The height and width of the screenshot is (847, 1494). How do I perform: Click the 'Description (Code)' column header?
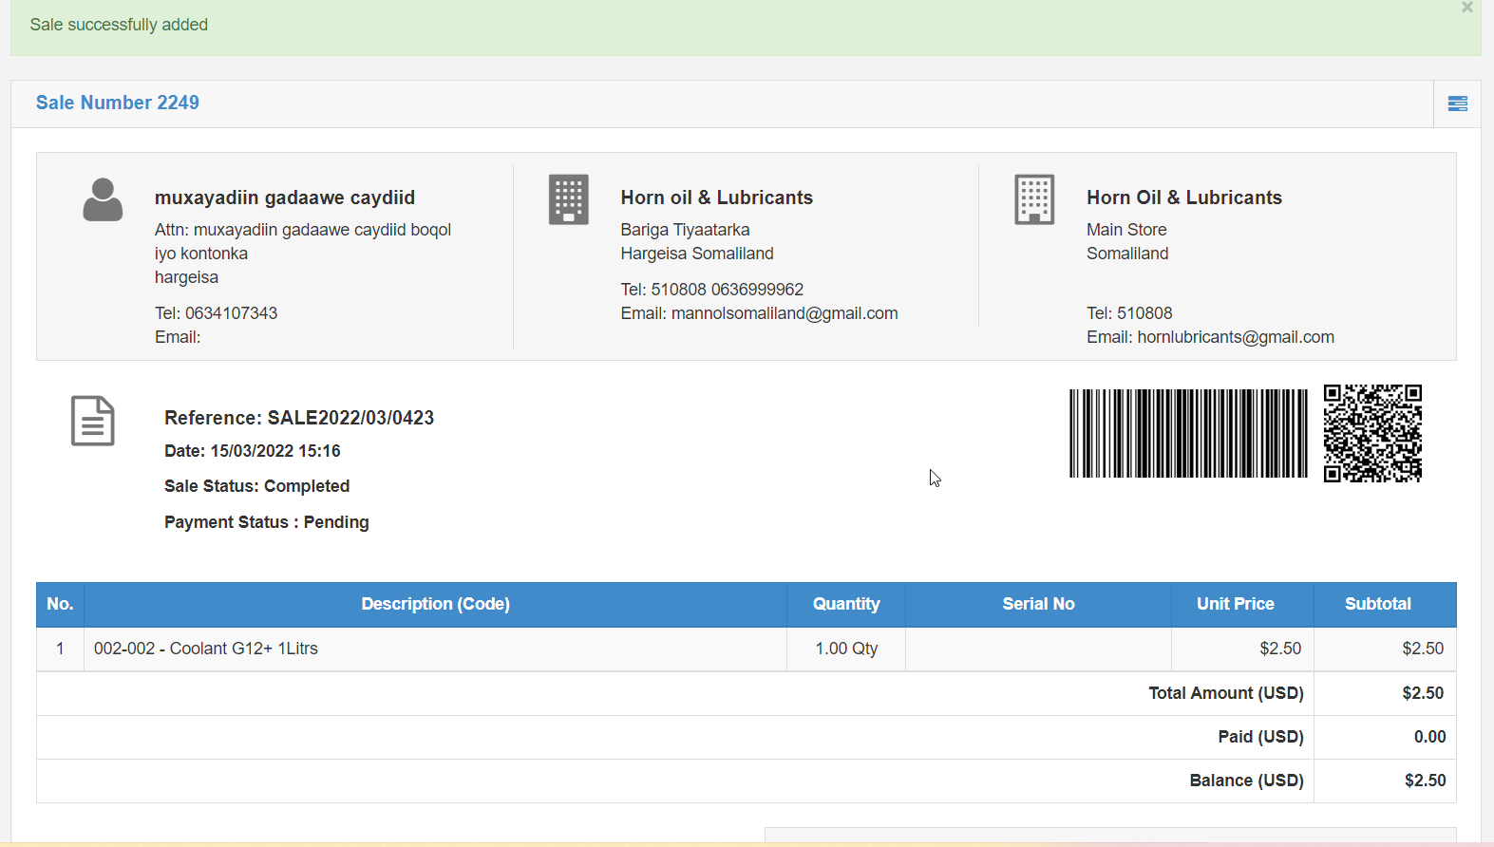point(436,604)
